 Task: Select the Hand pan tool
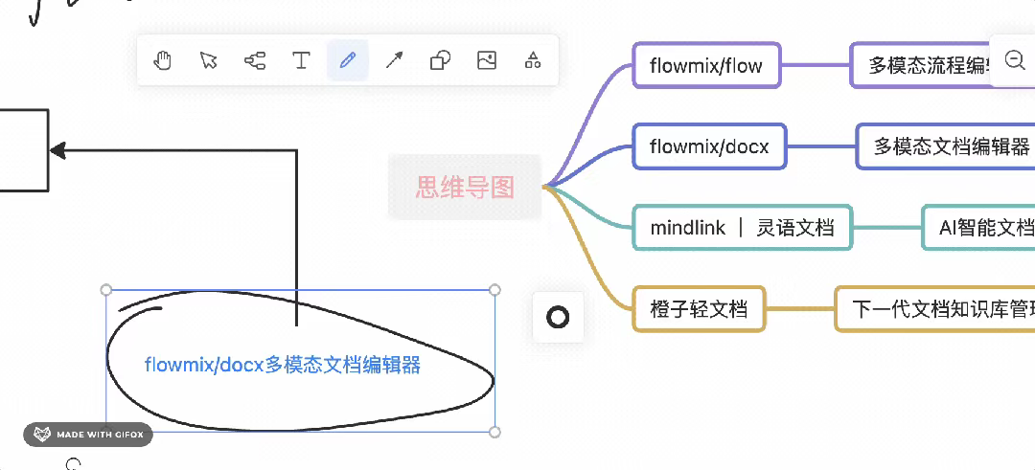162,60
